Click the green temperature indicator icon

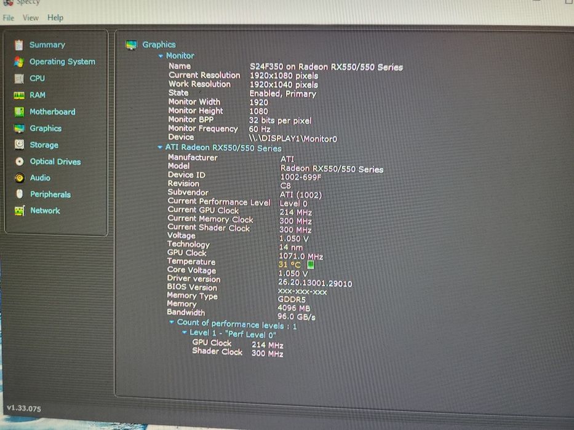point(311,264)
